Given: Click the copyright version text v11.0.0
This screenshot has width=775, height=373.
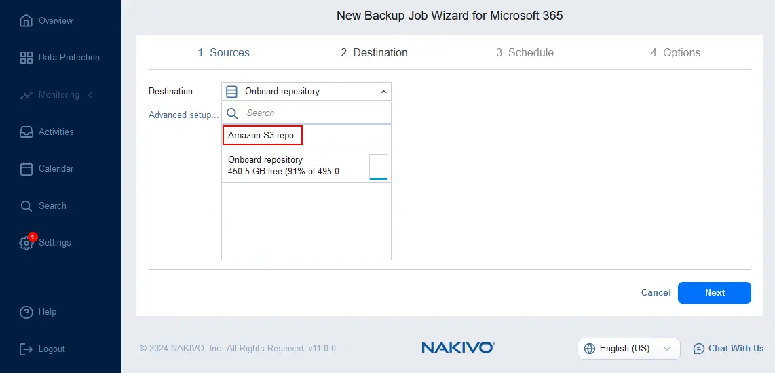Looking at the screenshot, I should (x=323, y=349).
